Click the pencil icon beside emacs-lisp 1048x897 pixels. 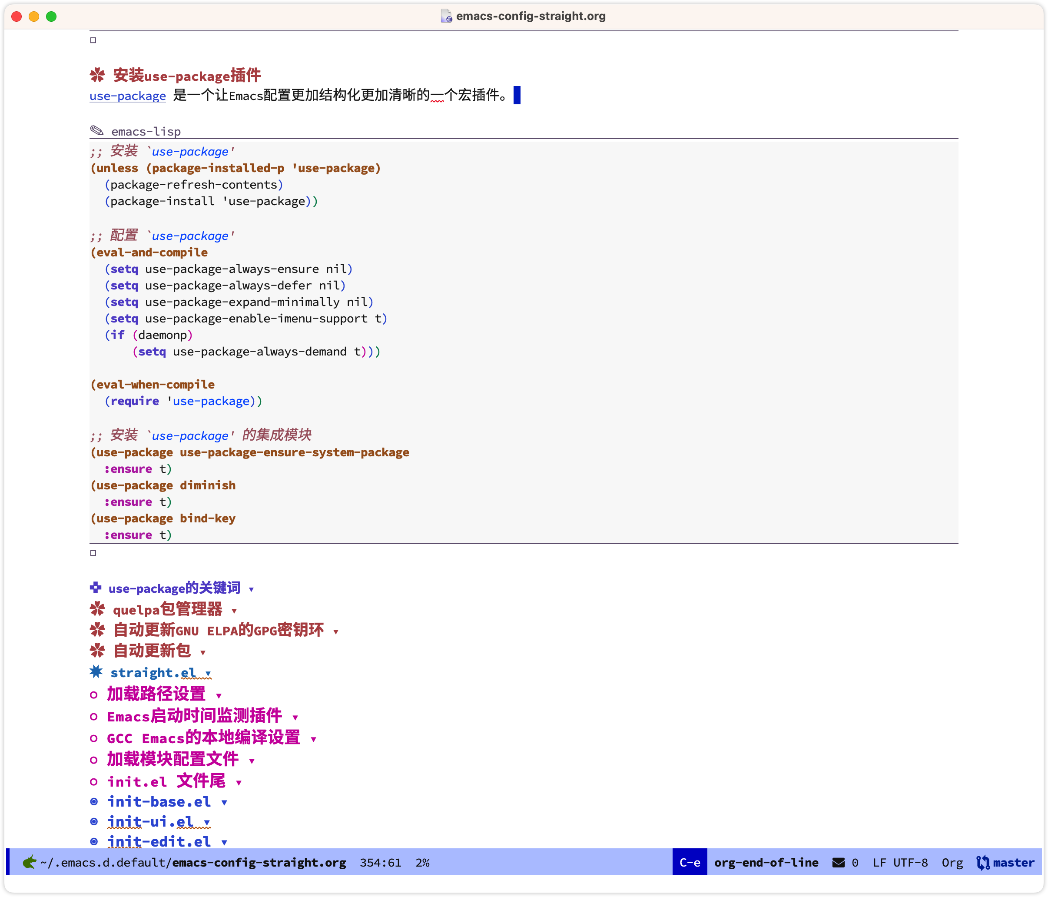pyautogui.click(x=96, y=130)
